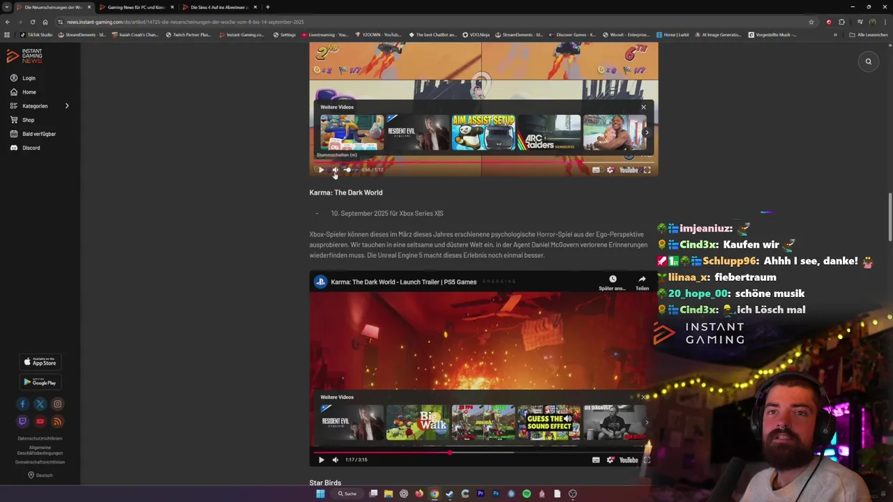Screen dimensions: 893x502
Task: Download from the App Store badge
Action: point(40,362)
